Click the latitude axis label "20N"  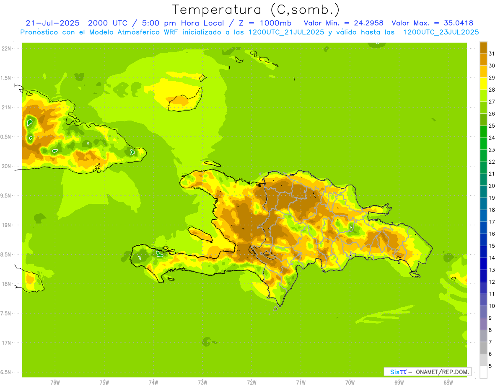(x=6, y=166)
